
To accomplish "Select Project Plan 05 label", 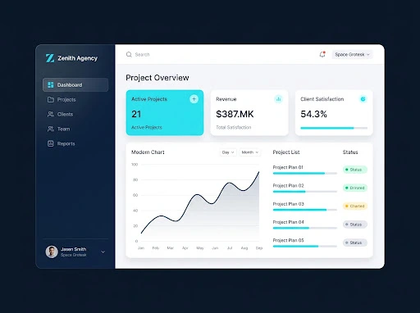I will [x=288, y=240].
